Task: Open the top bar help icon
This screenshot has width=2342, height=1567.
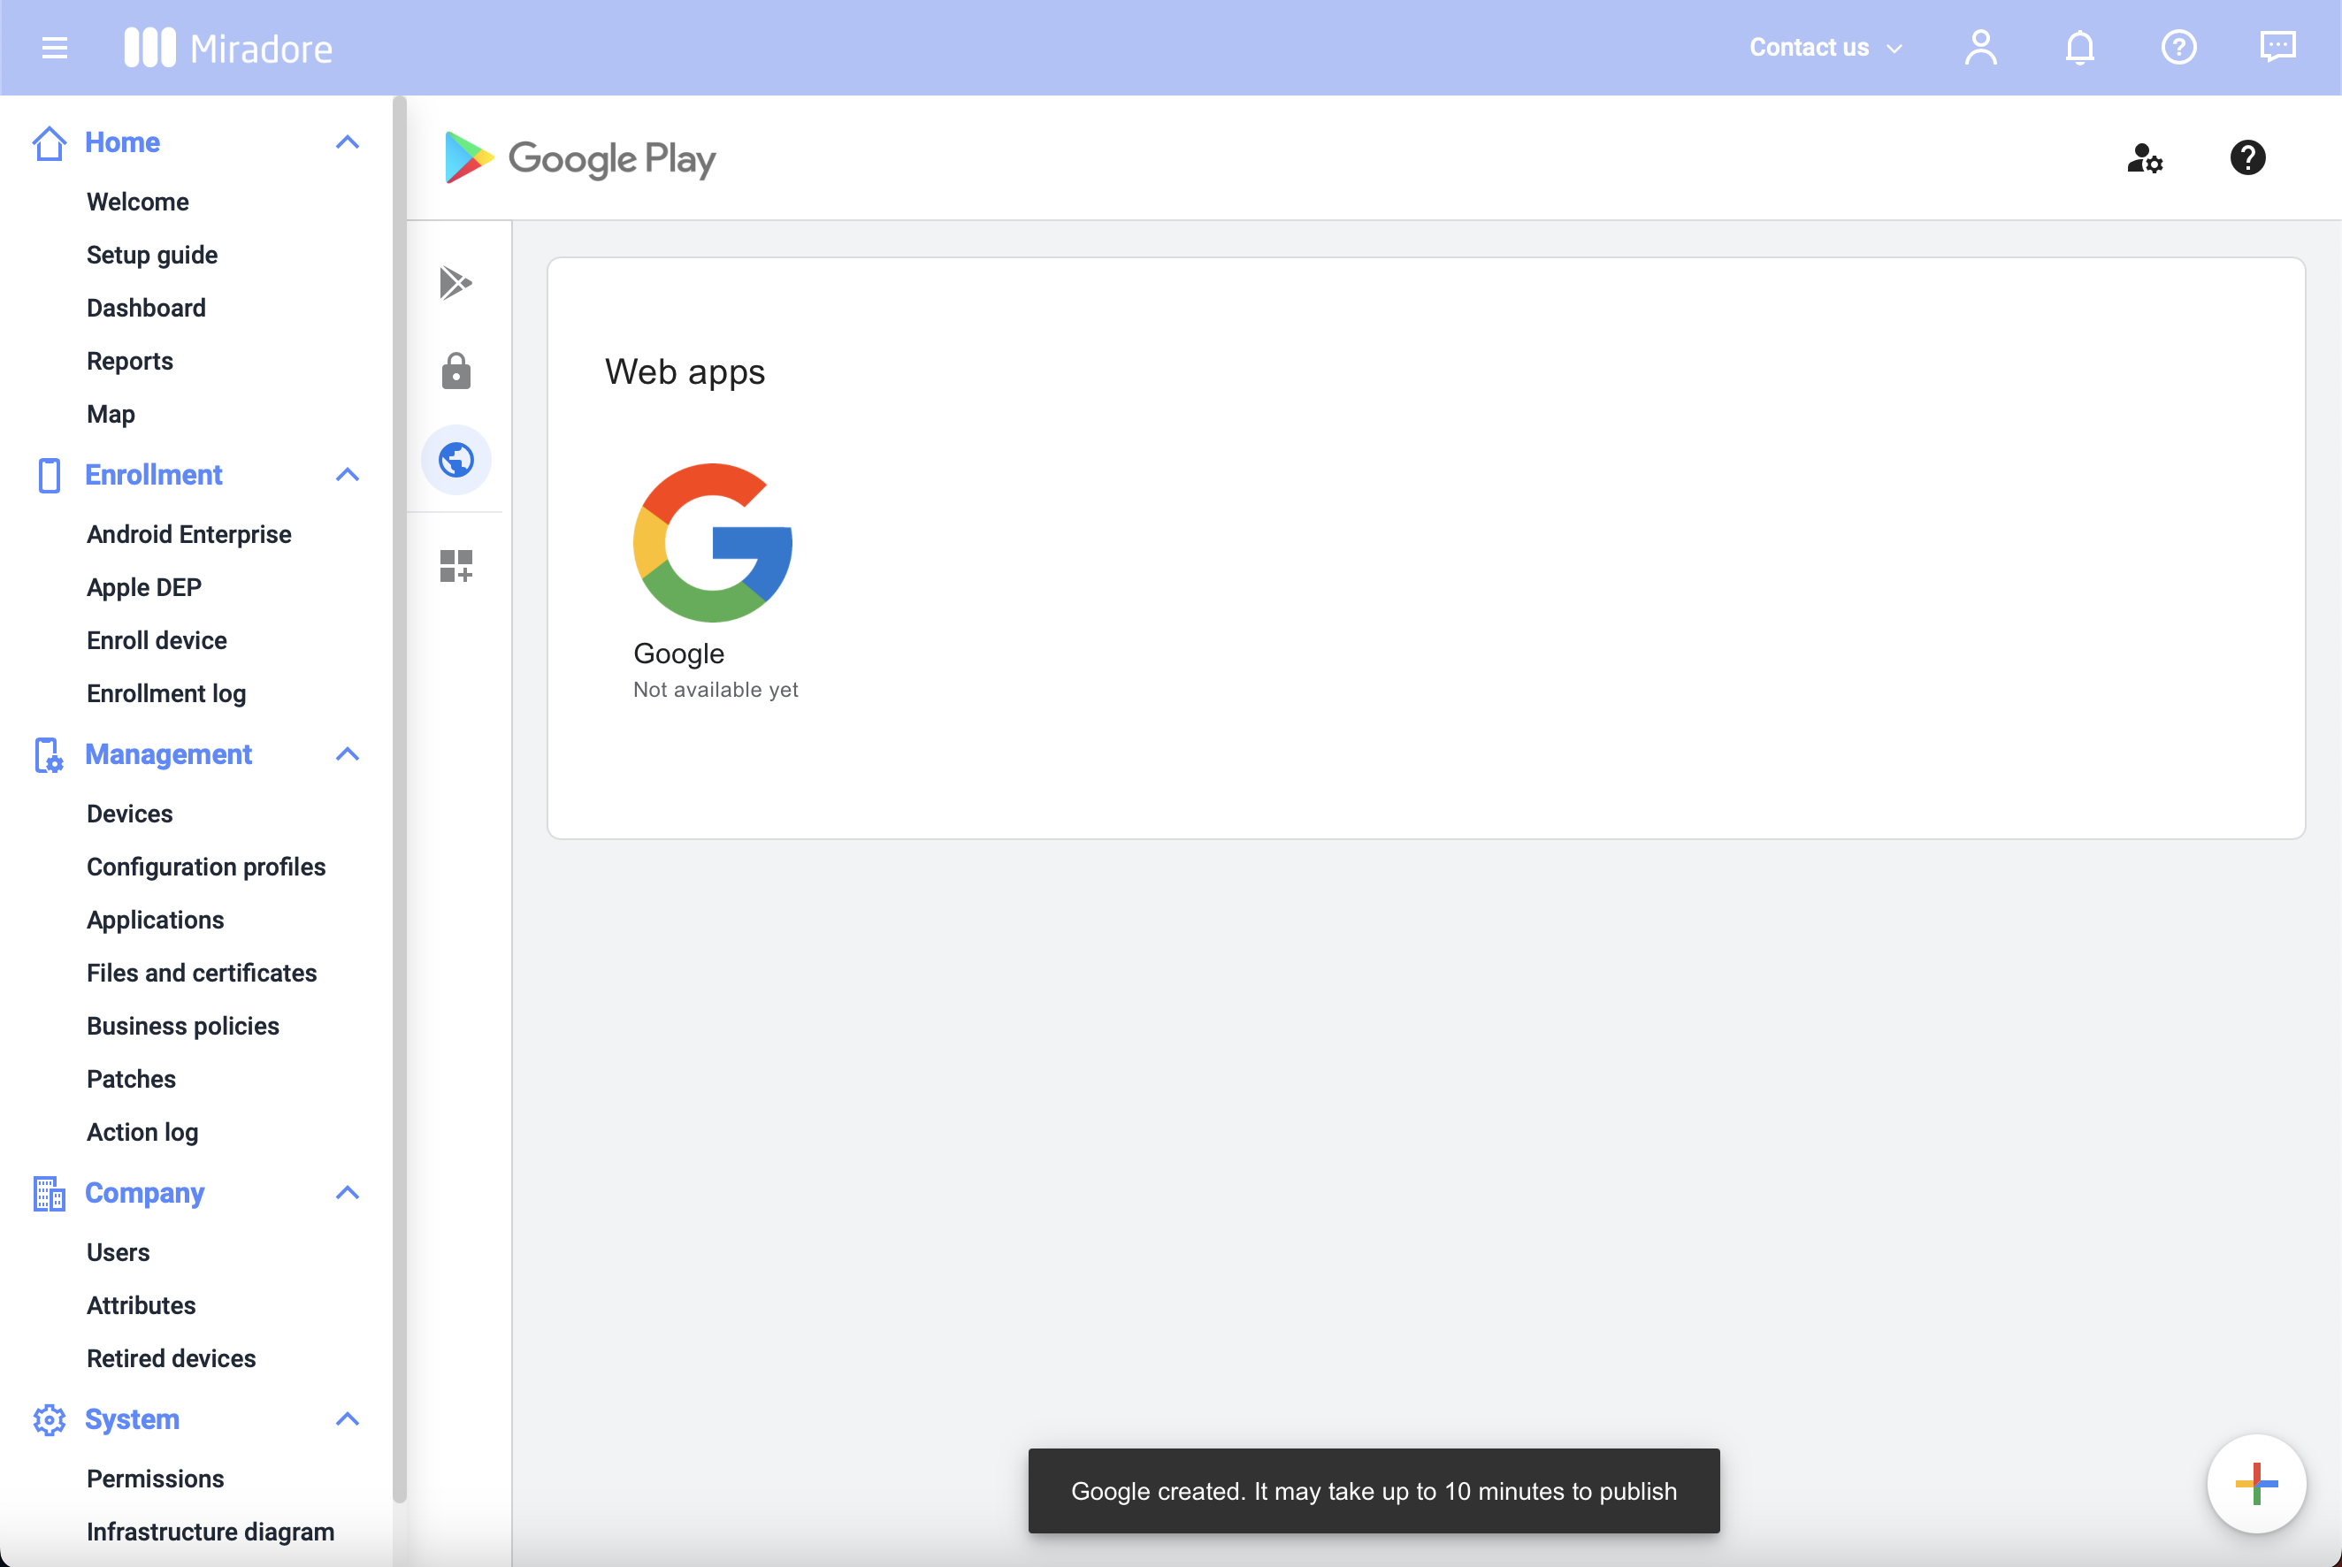Action: point(2179,47)
